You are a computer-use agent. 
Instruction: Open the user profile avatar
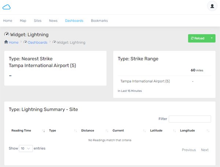(x=212, y=6)
